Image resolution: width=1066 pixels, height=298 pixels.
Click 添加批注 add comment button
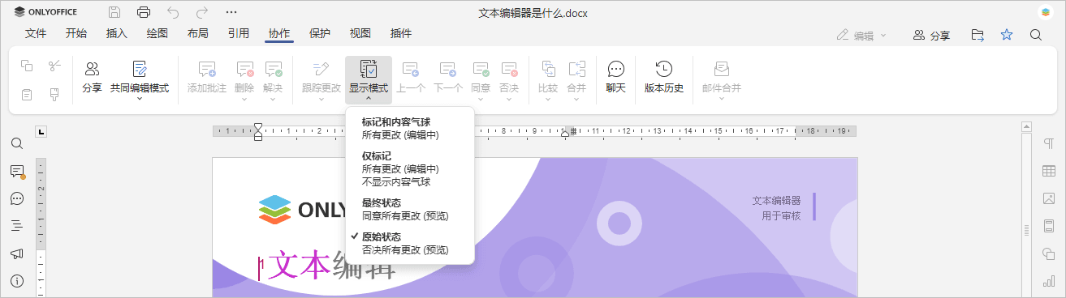coord(207,78)
